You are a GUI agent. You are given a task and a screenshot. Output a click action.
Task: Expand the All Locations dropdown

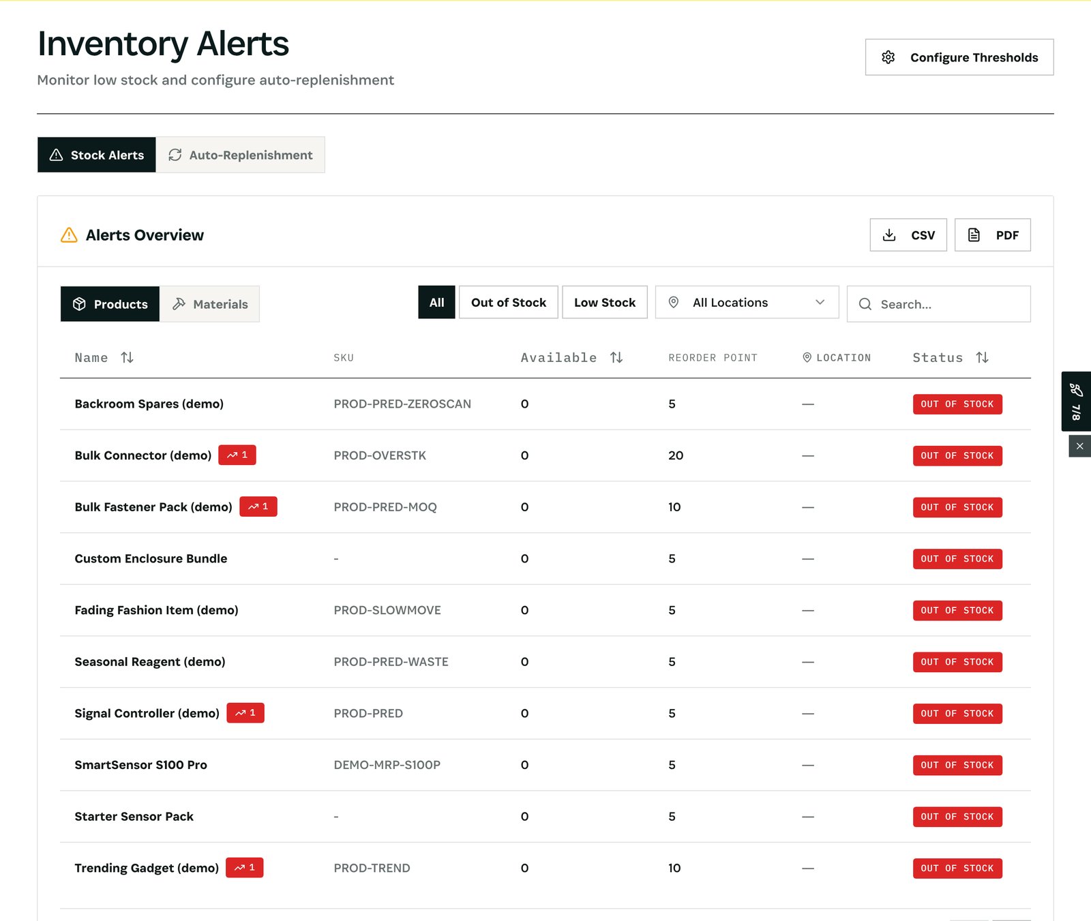(x=747, y=302)
